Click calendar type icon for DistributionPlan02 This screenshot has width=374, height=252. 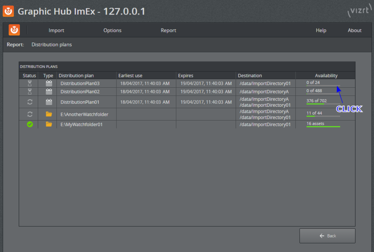pyautogui.click(x=49, y=91)
